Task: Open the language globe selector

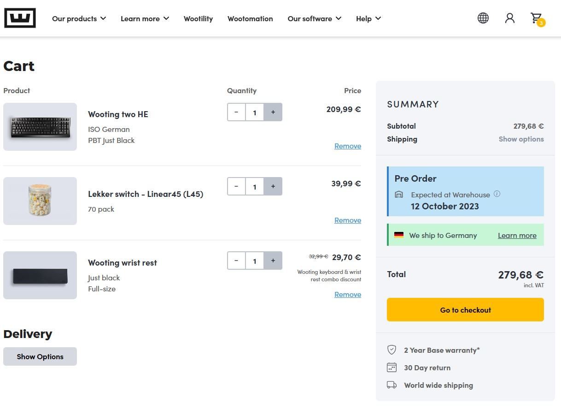Action: (x=483, y=18)
